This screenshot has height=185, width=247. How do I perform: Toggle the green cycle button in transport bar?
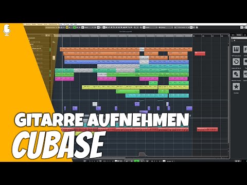point(136,161)
